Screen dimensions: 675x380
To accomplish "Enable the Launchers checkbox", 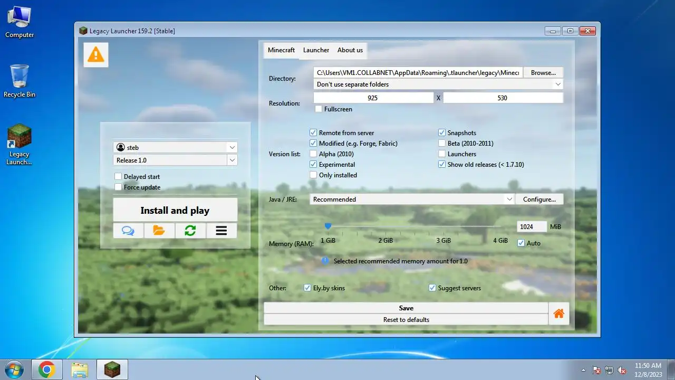I will [x=442, y=154].
